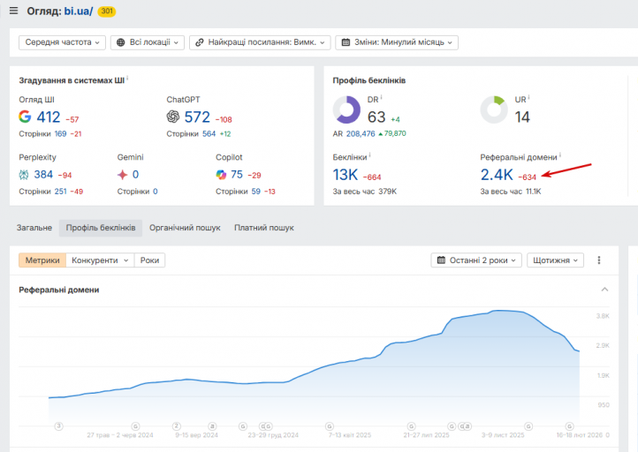Collapse the Реферальні домени chart section
This screenshot has width=638, height=452.
(x=604, y=290)
